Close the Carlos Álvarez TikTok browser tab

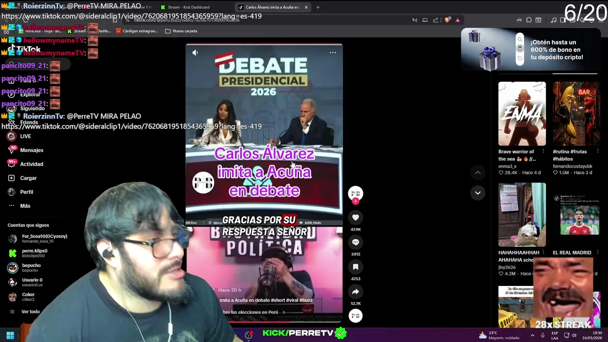[306, 7]
